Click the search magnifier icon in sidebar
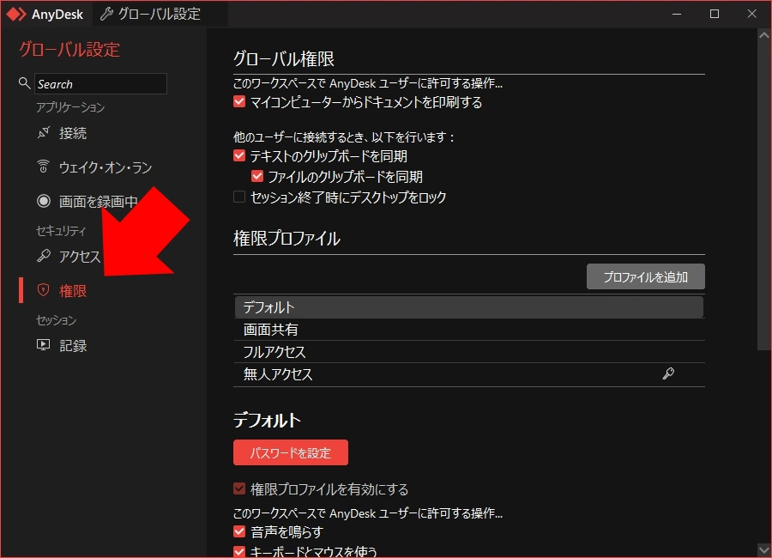The height and width of the screenshot is (558, 772). 24,83
